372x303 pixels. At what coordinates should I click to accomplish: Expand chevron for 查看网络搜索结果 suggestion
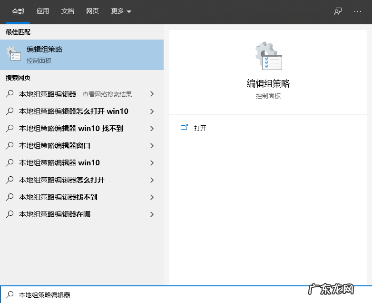pos(152,94)
